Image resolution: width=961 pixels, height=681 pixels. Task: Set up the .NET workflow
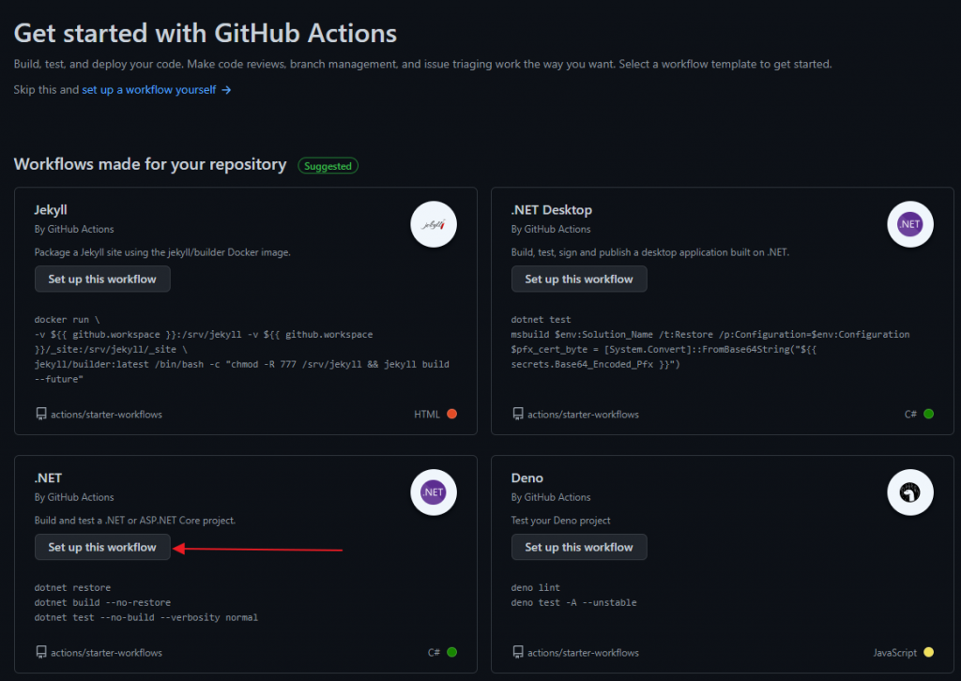click(x=102, y=548)
